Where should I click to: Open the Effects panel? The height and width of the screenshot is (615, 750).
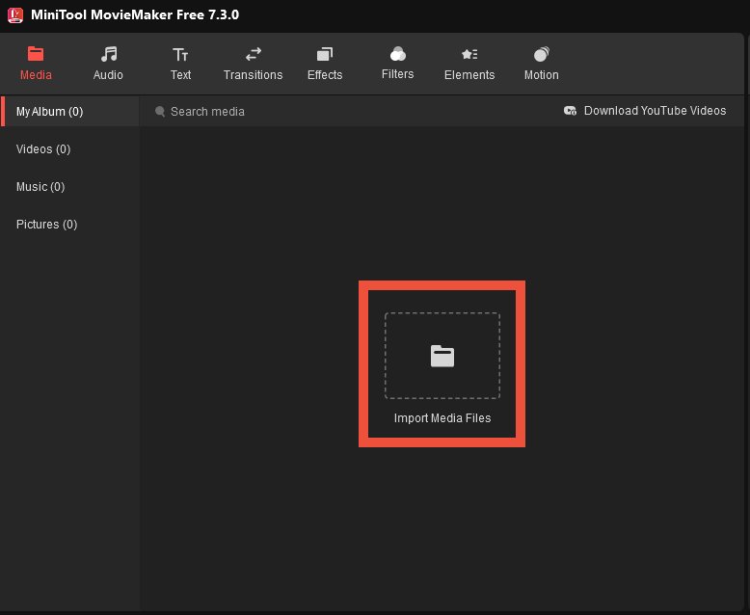[325, 64]
